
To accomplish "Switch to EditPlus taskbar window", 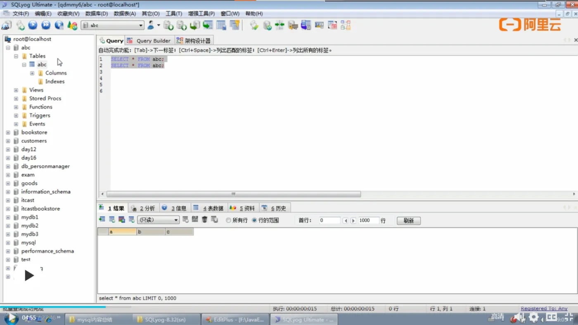I will pyautogui.click(x=235, y=320).
